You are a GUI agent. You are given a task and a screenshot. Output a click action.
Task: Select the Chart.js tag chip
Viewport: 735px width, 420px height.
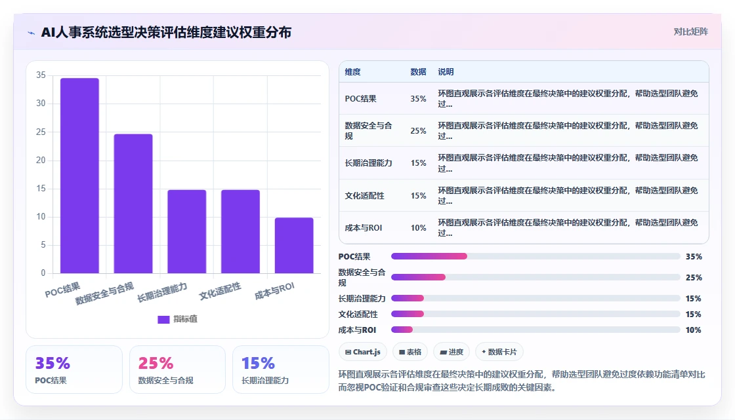(362, 352)
